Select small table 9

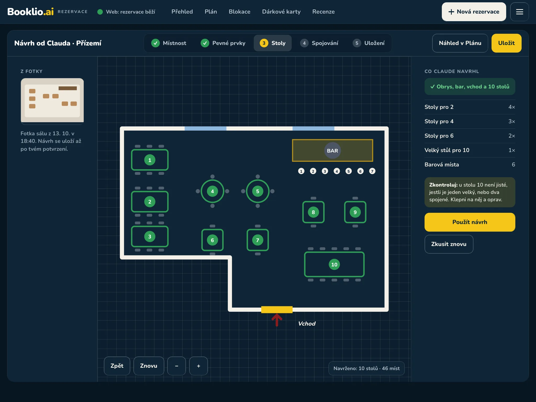pos(355,212)
